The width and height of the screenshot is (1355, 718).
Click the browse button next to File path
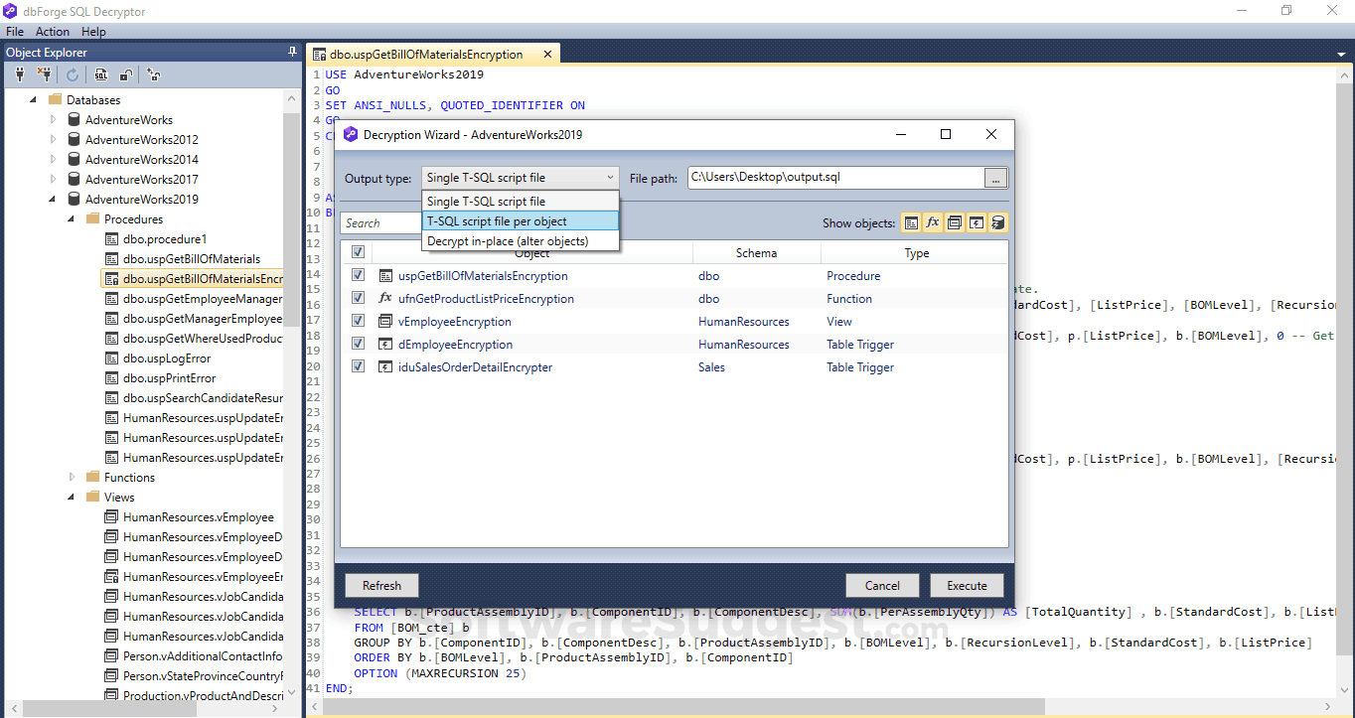[995, 177]
